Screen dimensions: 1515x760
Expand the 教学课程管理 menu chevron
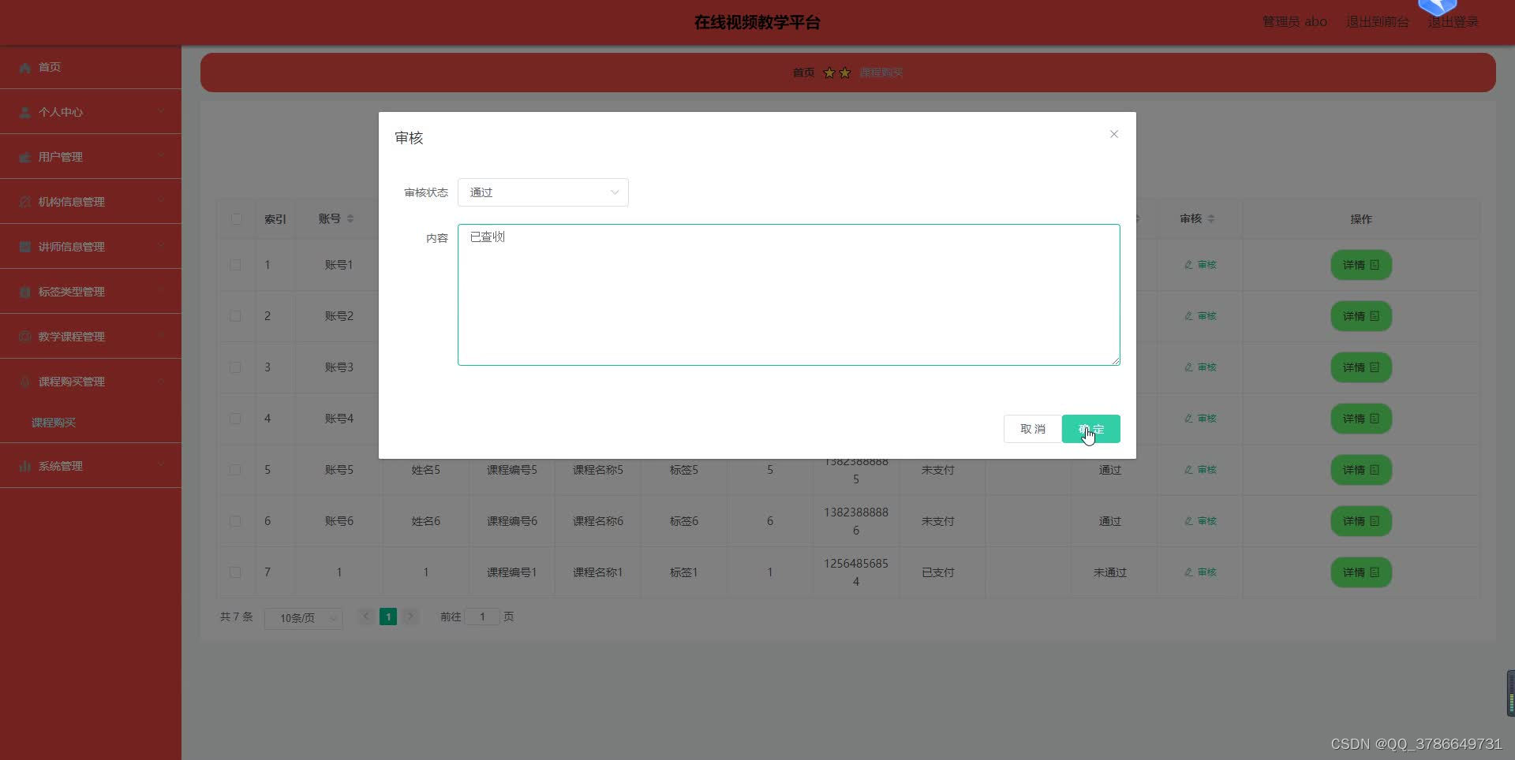click(x=161, y=336)
